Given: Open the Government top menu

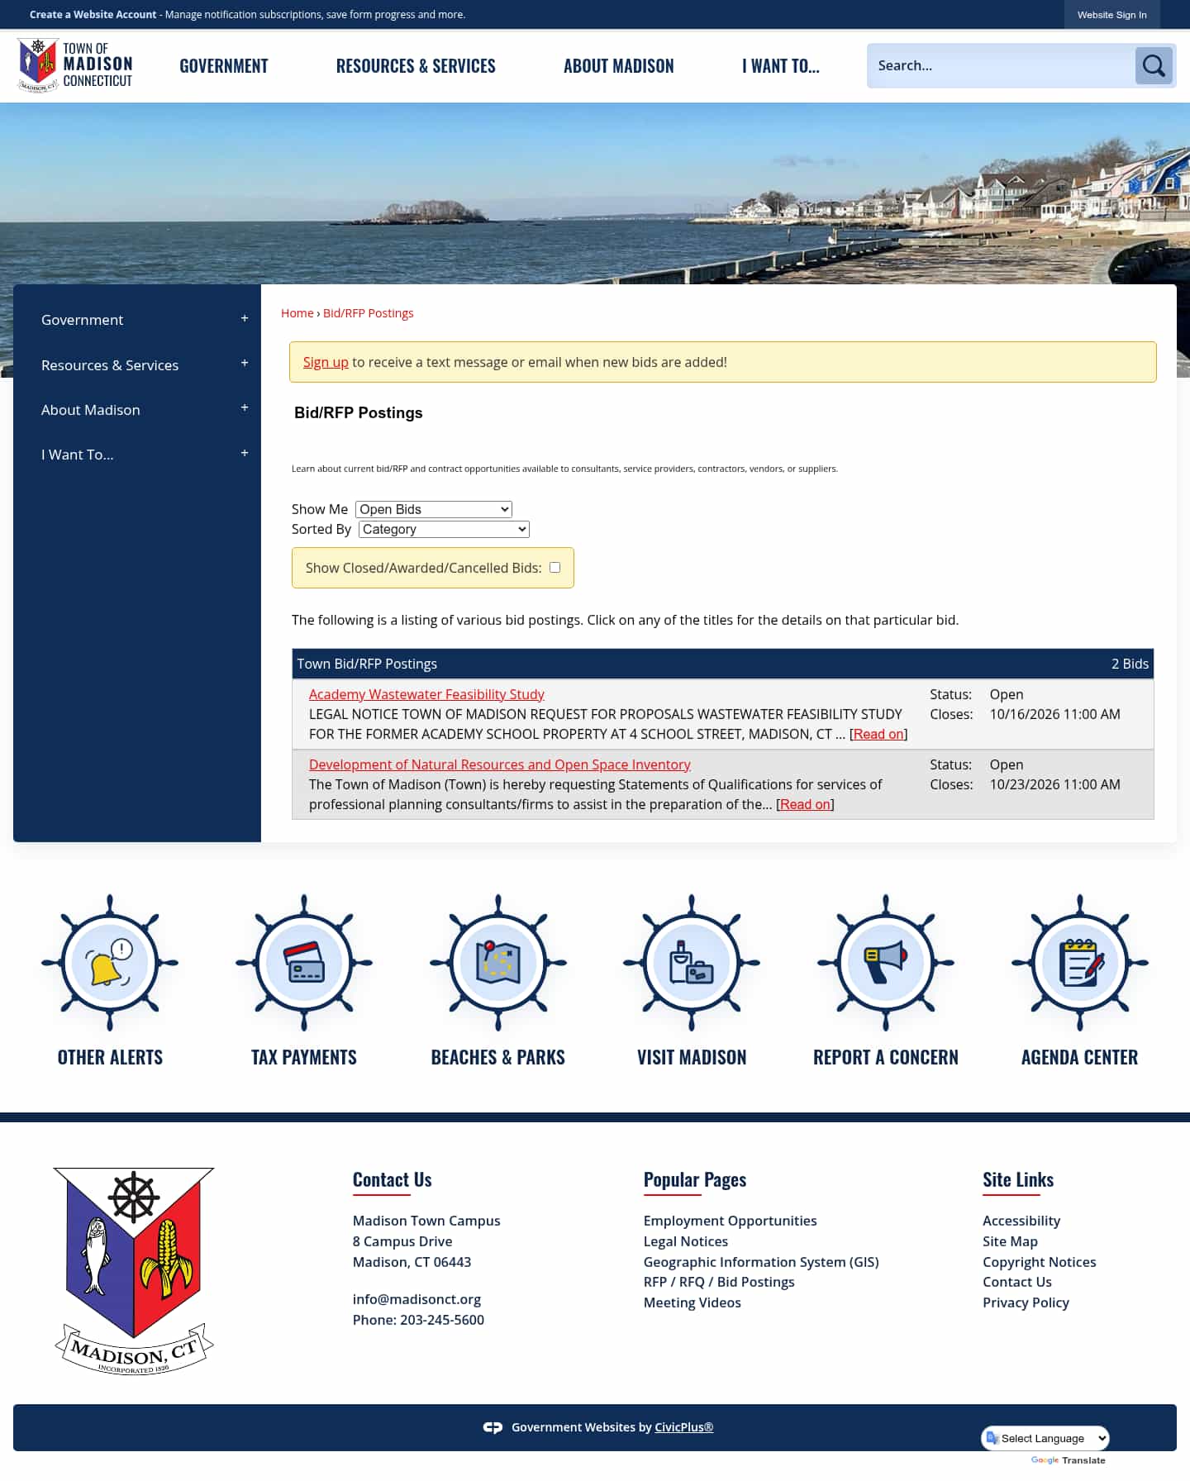Looking at the screenshot, I should pos(224,66).
